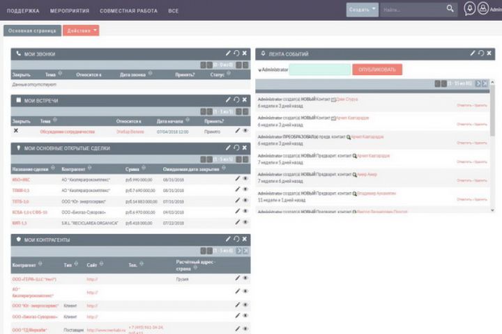
Task: Jump to last page in Мои контрагенты
Action: [x=245, y=250]
